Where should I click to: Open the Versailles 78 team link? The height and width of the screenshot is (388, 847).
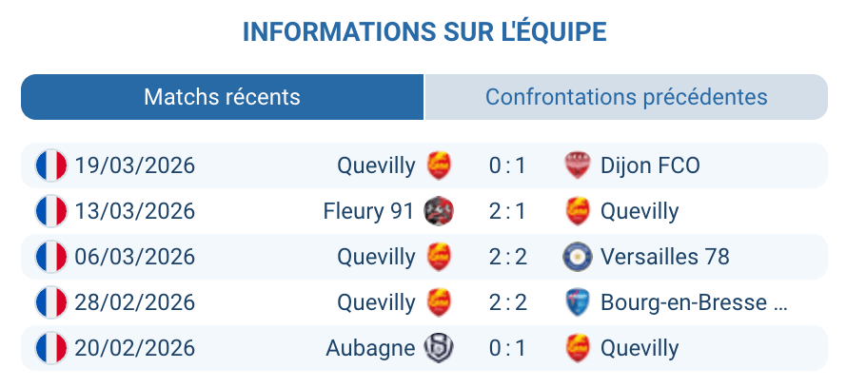click(664, 257)
